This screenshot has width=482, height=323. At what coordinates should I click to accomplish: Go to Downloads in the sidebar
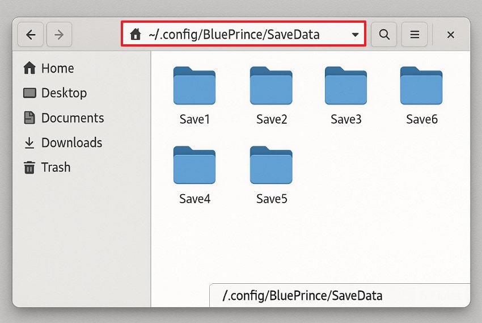point(63,142)
